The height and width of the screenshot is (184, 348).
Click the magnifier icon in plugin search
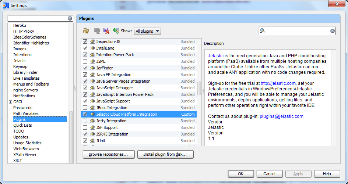click(x=262, y=31)
